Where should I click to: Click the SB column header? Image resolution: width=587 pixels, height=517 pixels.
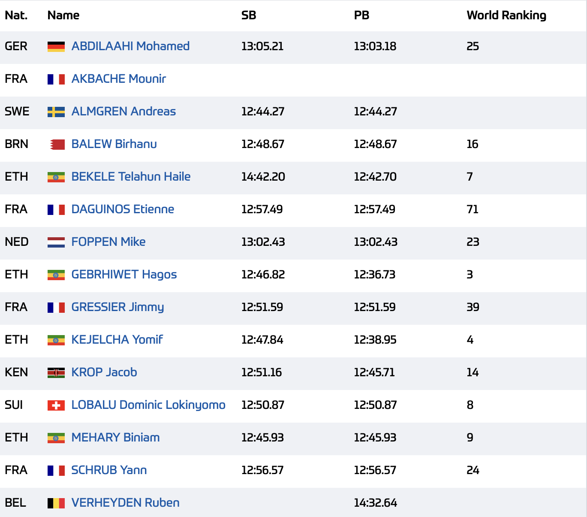pyautogui.click(x=249, y=15)
